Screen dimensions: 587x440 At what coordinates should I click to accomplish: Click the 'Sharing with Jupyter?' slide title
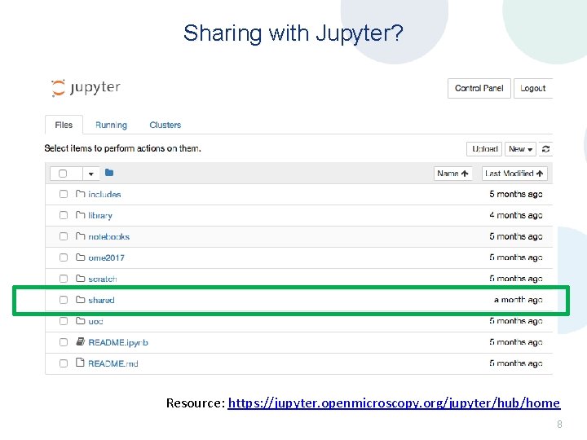293,33
